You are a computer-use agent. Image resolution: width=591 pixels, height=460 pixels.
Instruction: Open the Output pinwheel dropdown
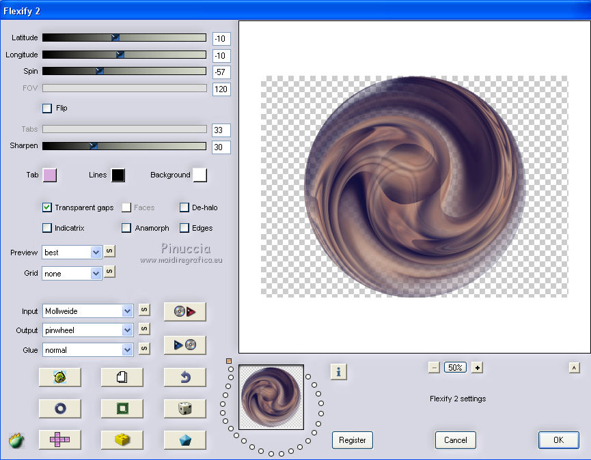pos(88,330)
